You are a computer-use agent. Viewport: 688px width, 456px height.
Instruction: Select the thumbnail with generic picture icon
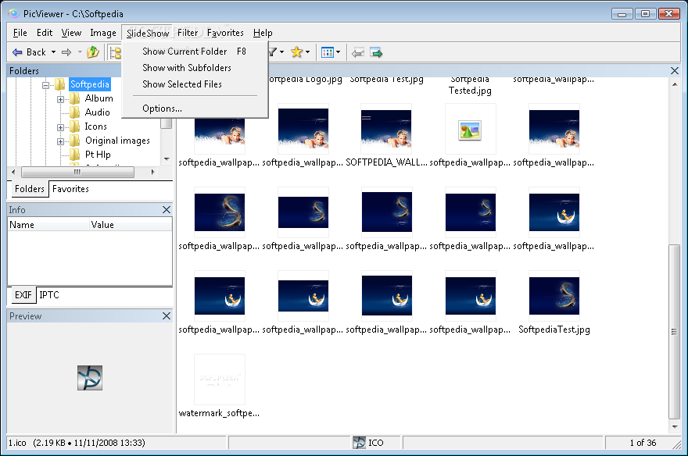click(470, 130)
